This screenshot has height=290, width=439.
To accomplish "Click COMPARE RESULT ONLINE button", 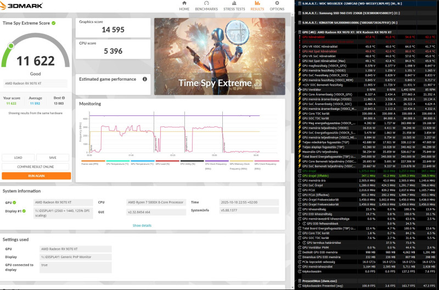I will (x=36, y=167).
